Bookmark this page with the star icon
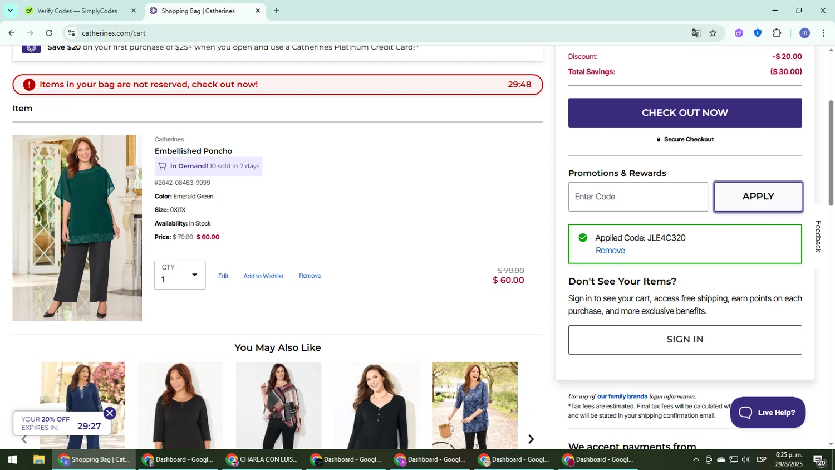 (x=713, y=33)
